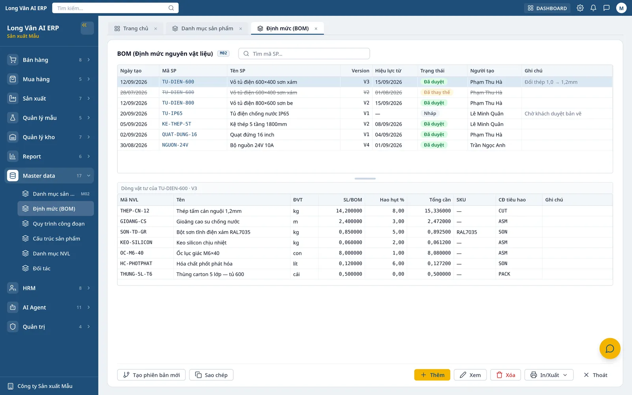Click the Mua hàng bag icon
Screen dimensions: 632x395
(13, 79)
